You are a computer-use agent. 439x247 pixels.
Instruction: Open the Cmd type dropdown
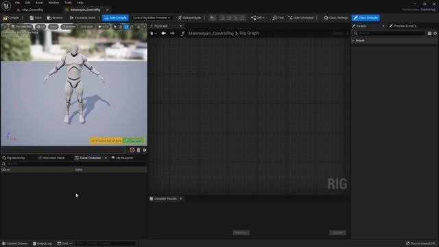pos(64,244)
